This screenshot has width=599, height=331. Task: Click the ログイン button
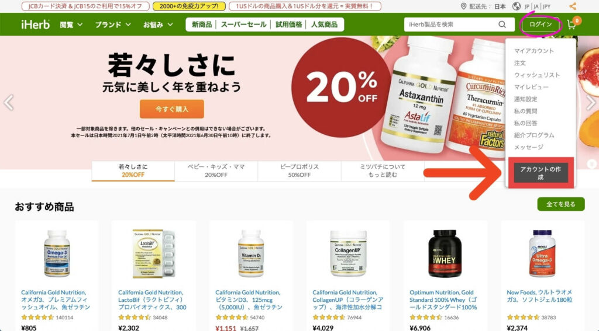[x=540, y=25]
